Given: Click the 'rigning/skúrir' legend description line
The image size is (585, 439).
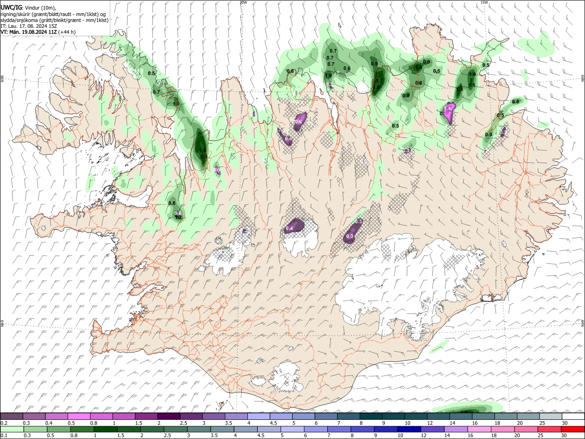Looking at the screenshot, I should pos(53,14).
